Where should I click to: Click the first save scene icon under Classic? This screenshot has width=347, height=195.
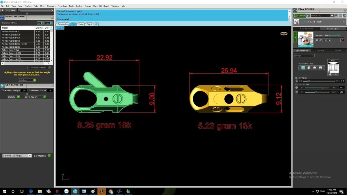click(x=317, y=40)
